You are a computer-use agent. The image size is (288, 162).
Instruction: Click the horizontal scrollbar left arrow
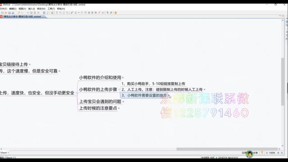click(1, 149)
